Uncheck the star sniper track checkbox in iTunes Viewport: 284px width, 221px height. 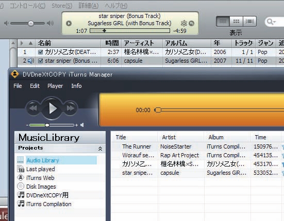tap(40, 61)
